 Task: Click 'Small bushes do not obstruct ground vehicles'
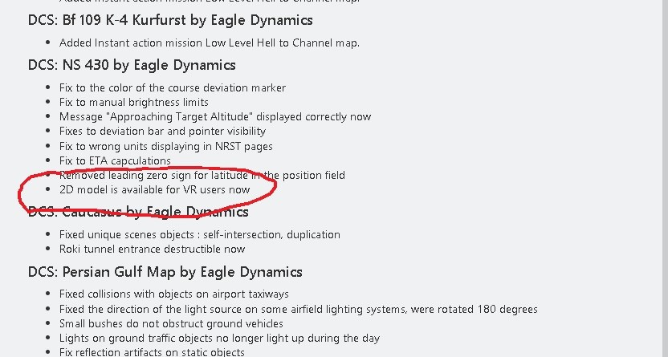click(x=171, y=323)
